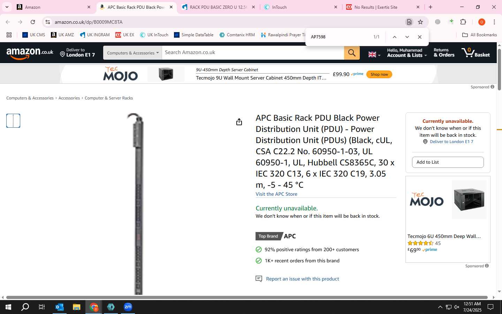This screenshot has height=314, width=502.
Task: Expand Account & Lists menu
Action: (x=406, y=53)
